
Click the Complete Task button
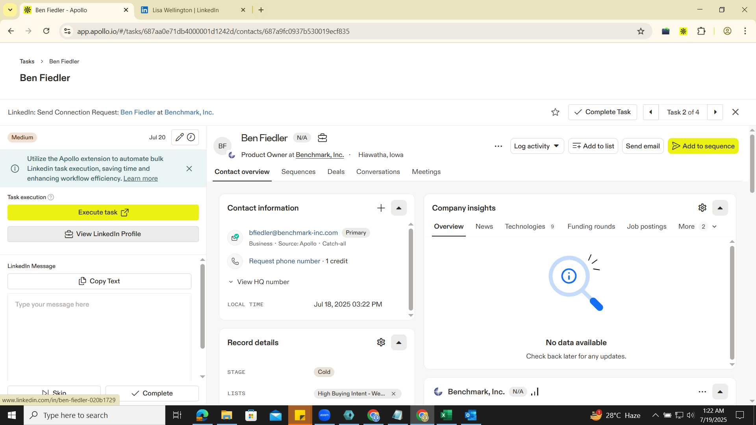click(x=602, y=112)
